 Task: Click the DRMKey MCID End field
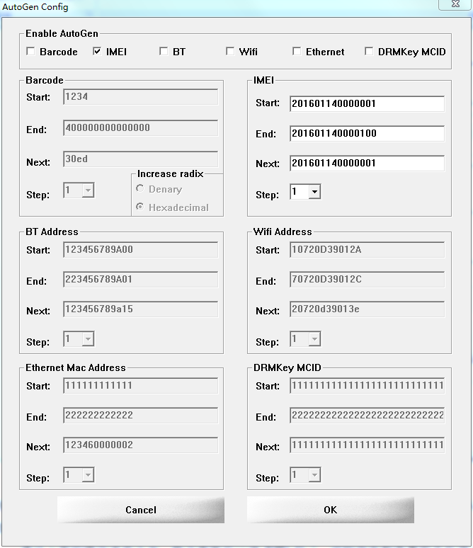point(367,416)
